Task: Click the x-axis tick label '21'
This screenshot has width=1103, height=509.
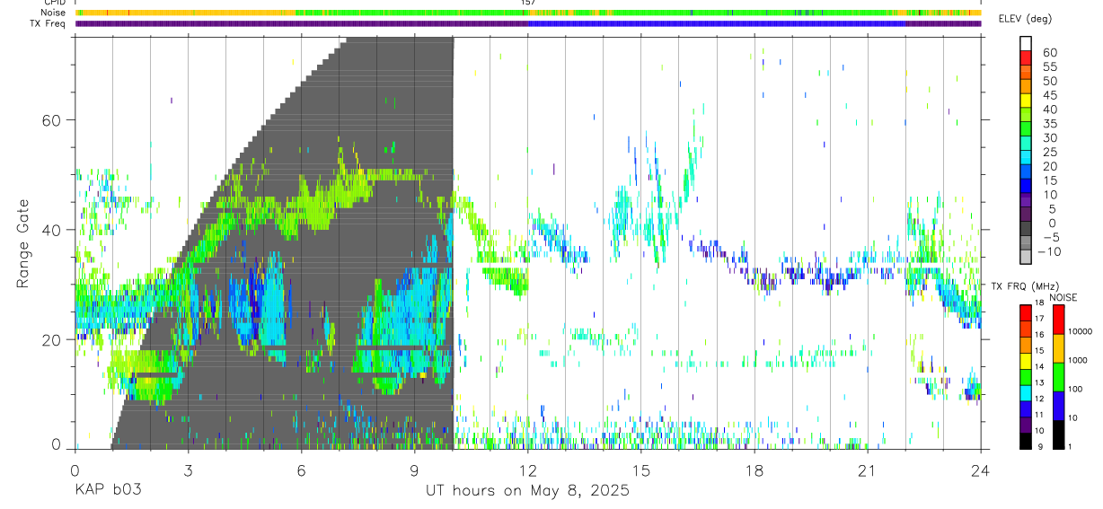Action: (867, 470)
